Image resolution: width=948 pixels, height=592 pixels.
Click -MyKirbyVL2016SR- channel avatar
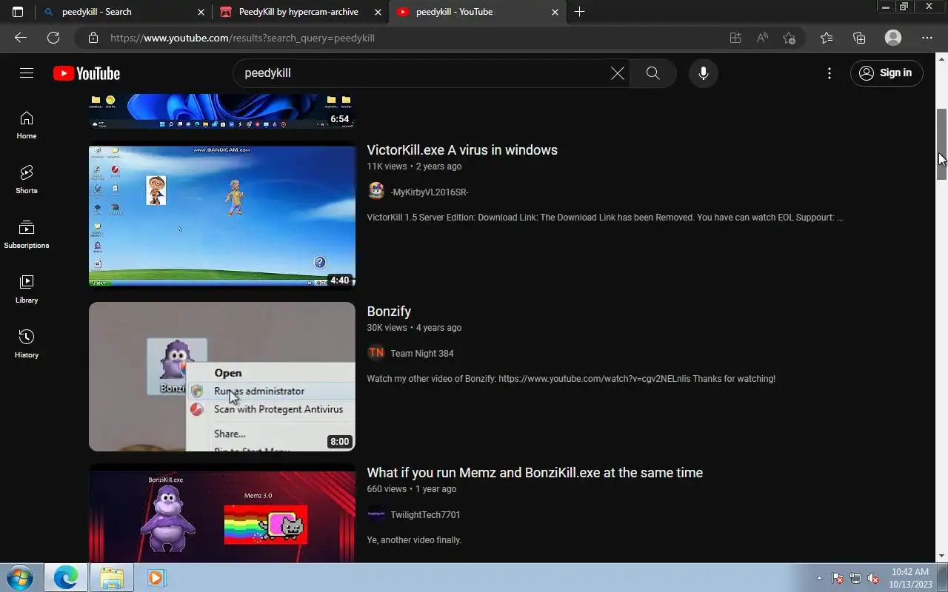tap(376, 192)
